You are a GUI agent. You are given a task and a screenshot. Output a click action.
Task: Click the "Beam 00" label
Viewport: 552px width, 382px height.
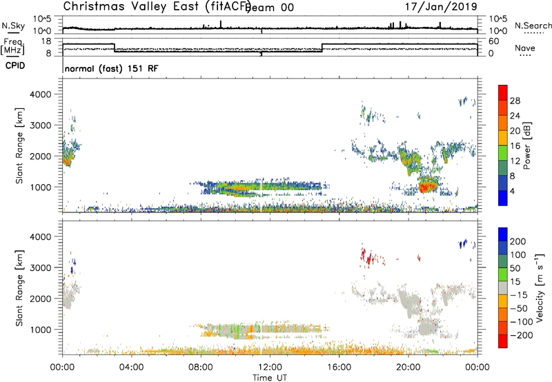coord(270,8)
